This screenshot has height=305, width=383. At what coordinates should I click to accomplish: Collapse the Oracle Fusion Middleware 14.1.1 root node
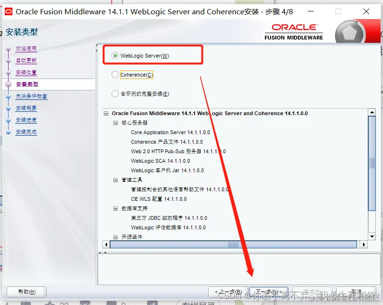pyautogui.click(x=106, y=113)
